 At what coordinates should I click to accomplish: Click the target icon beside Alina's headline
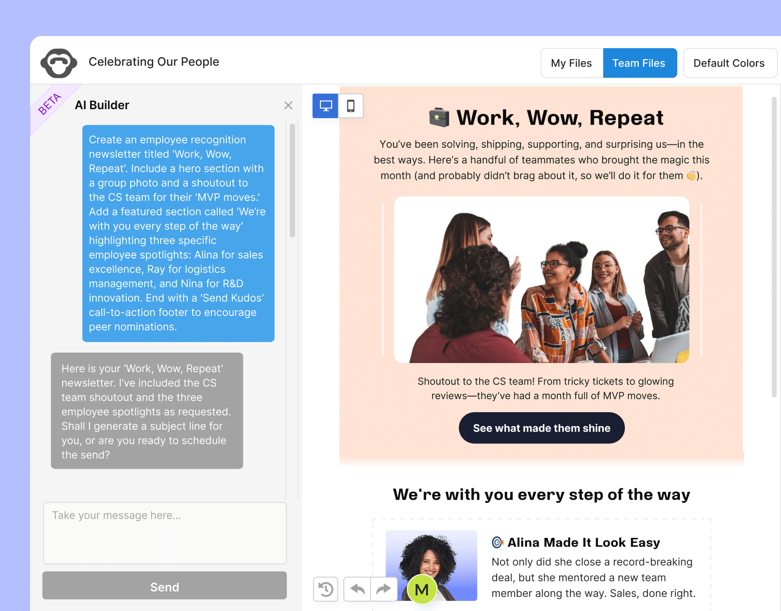tap(497, 542)
